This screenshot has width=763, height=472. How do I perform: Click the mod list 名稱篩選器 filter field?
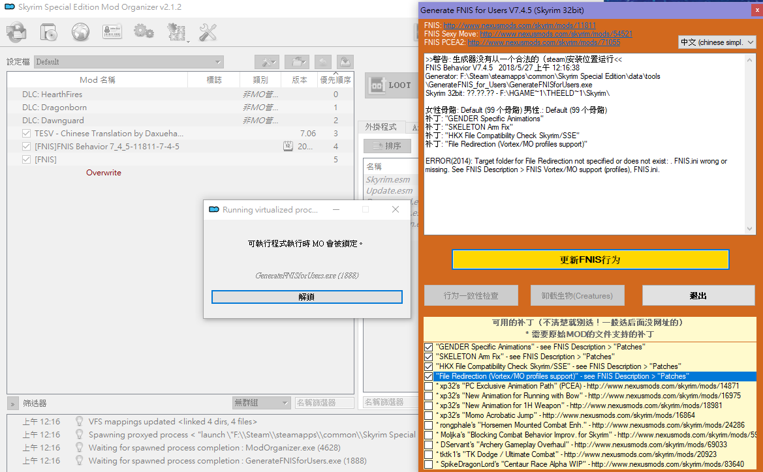point(324,402)
